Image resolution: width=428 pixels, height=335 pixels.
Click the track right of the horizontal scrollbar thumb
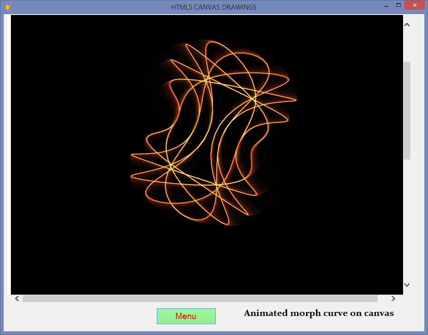pyautogui.click(x=383, y=298)
